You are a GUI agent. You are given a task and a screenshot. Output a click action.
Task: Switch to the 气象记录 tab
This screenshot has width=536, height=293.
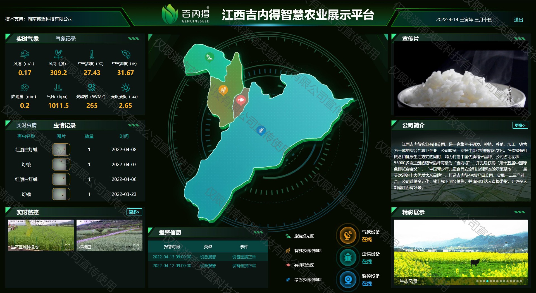click(66, 39)
